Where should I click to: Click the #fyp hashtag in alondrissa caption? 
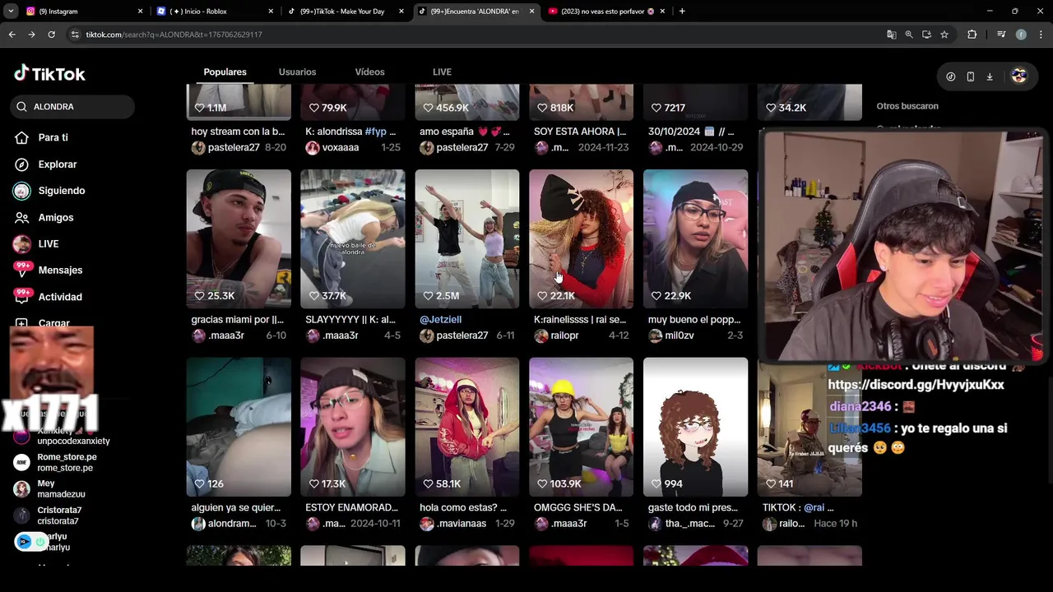[x=375, y=132]
